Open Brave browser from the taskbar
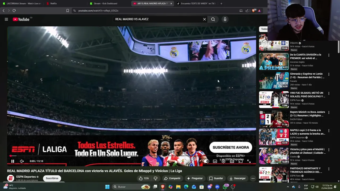Viewport: 340px width, 191px height. coord(163,187)
